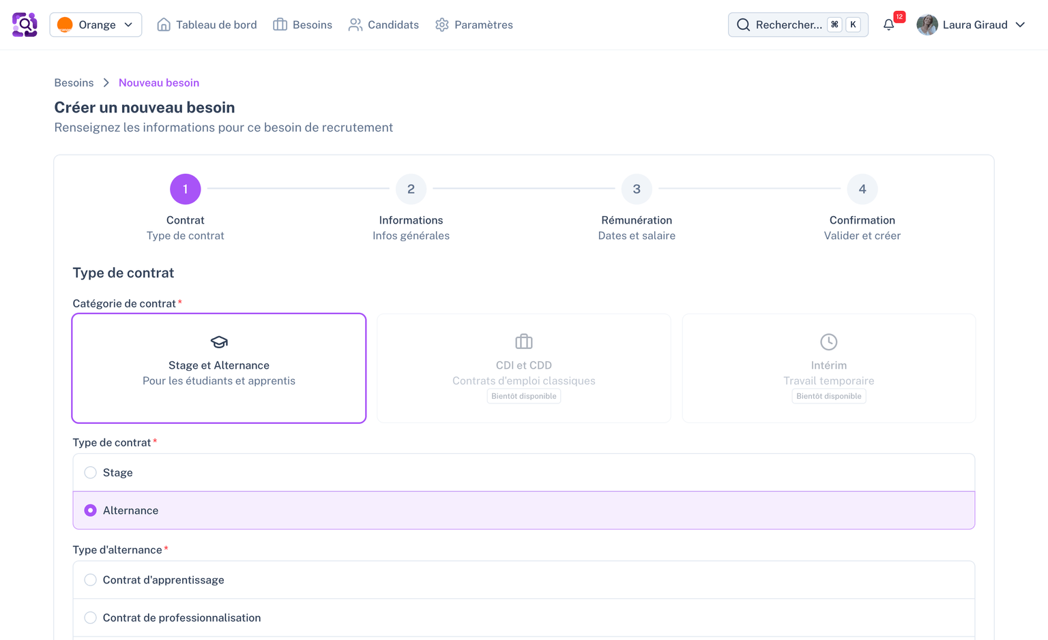Choose Contrat d'apprentissage radio option
This screenshot has height=640, width=1048.
[90, 580]
